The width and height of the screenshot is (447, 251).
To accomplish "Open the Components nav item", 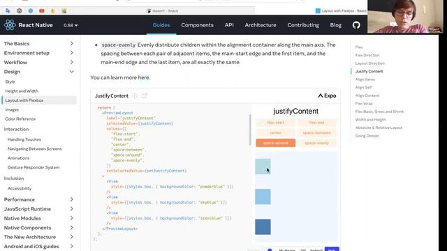I will 197,25.
